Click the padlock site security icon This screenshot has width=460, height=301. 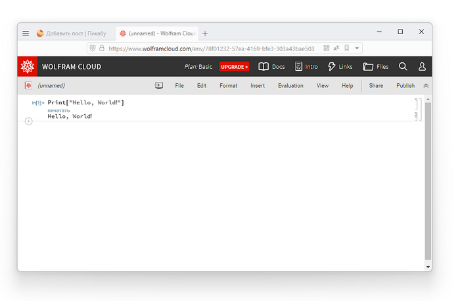pyautogui.click(x=102, y=48)
